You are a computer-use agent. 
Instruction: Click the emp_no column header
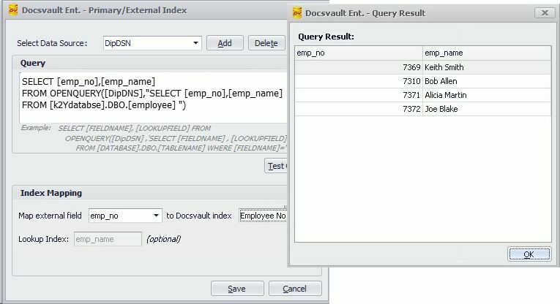coord(359,53)
